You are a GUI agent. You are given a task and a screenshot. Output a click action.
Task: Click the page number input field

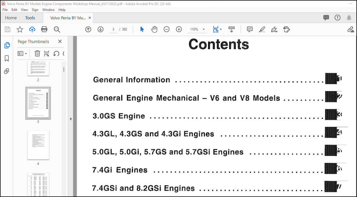click(x=113, y=29)
